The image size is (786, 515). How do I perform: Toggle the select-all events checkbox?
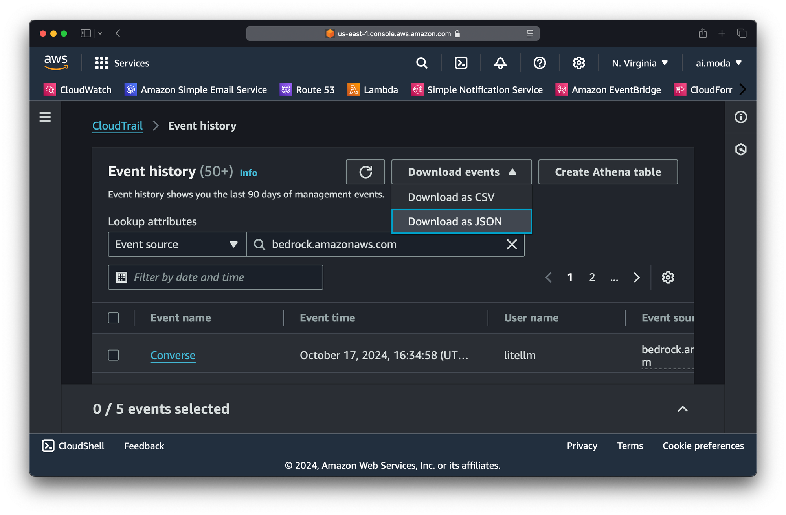coord(114,318)
